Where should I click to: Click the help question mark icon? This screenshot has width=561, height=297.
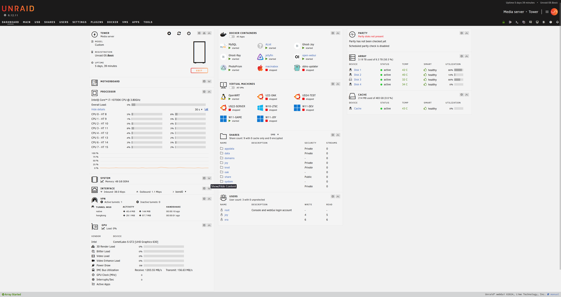551,22
